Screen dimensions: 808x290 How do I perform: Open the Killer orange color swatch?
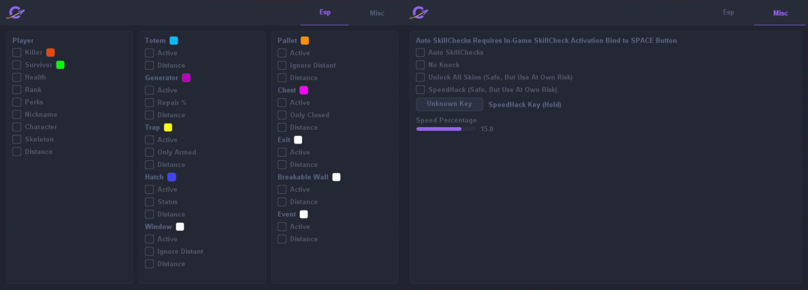(x=50, y=53)
